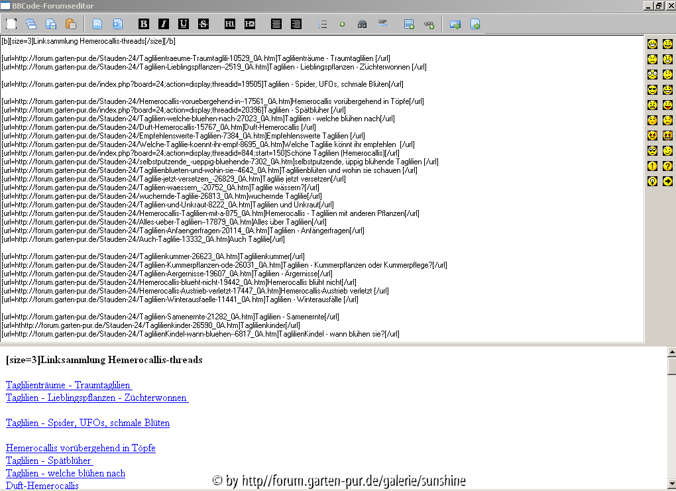Insert the exclamation mark smiley
The width and height of the screenshot is (676, 491).
tap(652, 166)
